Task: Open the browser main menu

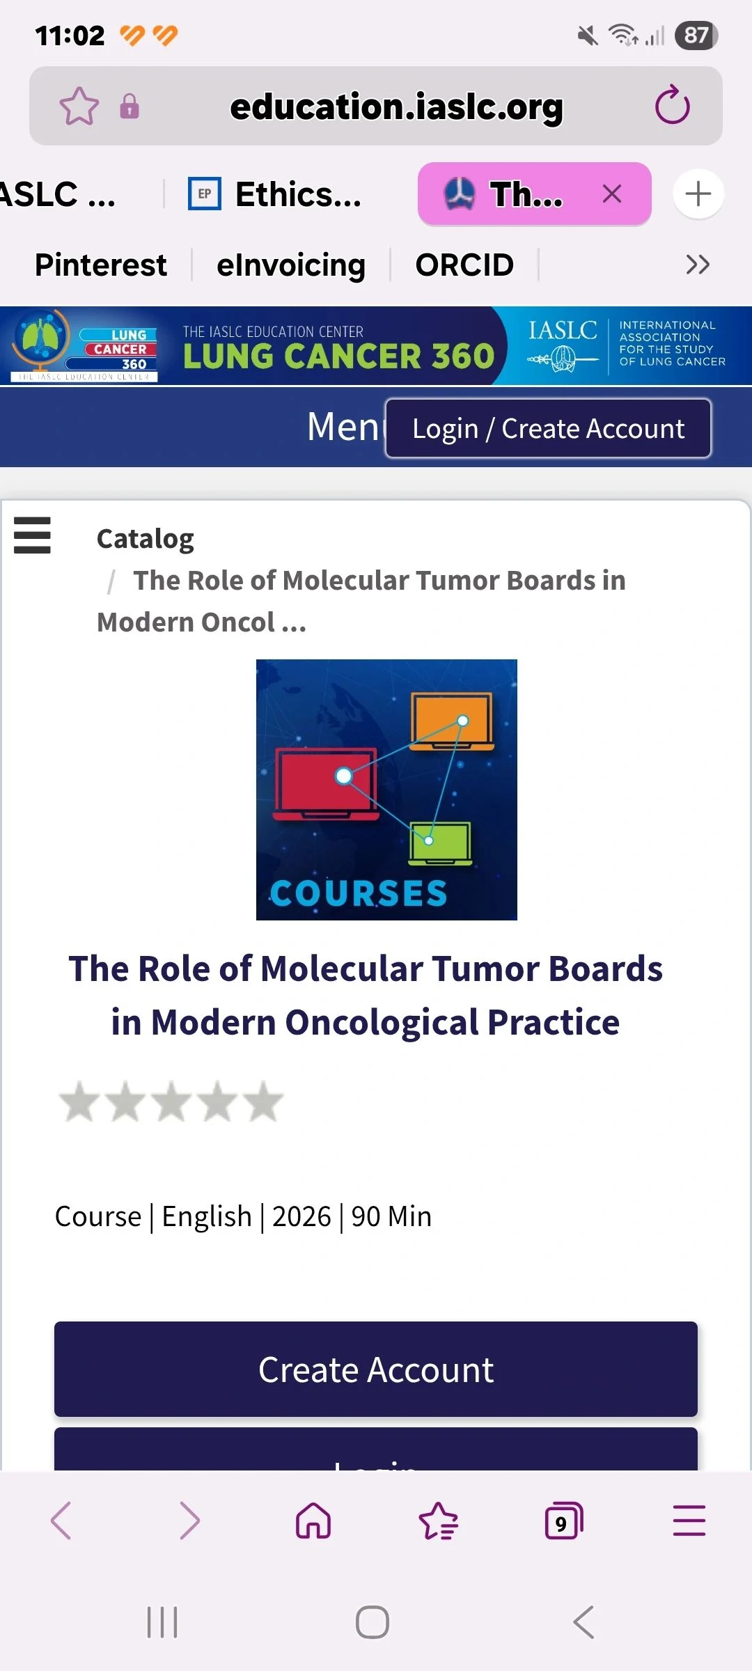Action: tap(689, 1520)
